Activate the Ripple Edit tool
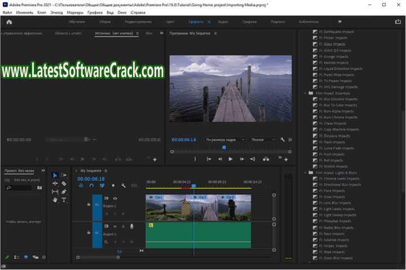Viewport: 406px width, 270px height. point(55,183)
